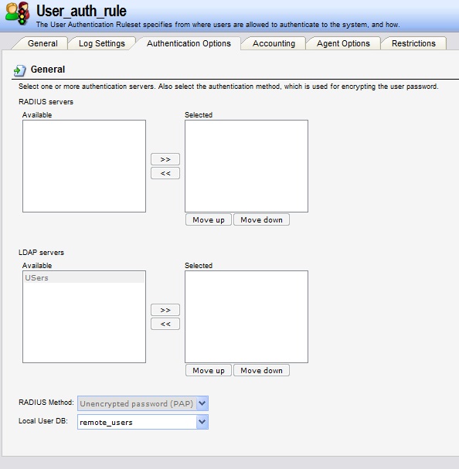This screenshot has width=459, height=469.
Task: Click the General section arrow icon
Action: tap(20, 70)
